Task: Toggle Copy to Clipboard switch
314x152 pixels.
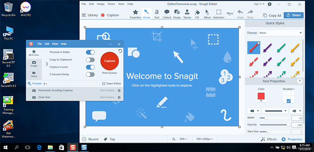Action: coord(90,60)
